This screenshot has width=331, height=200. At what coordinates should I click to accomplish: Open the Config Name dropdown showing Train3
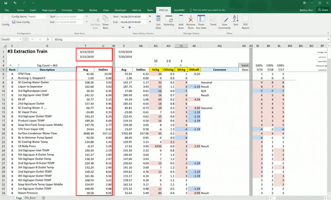46,17
